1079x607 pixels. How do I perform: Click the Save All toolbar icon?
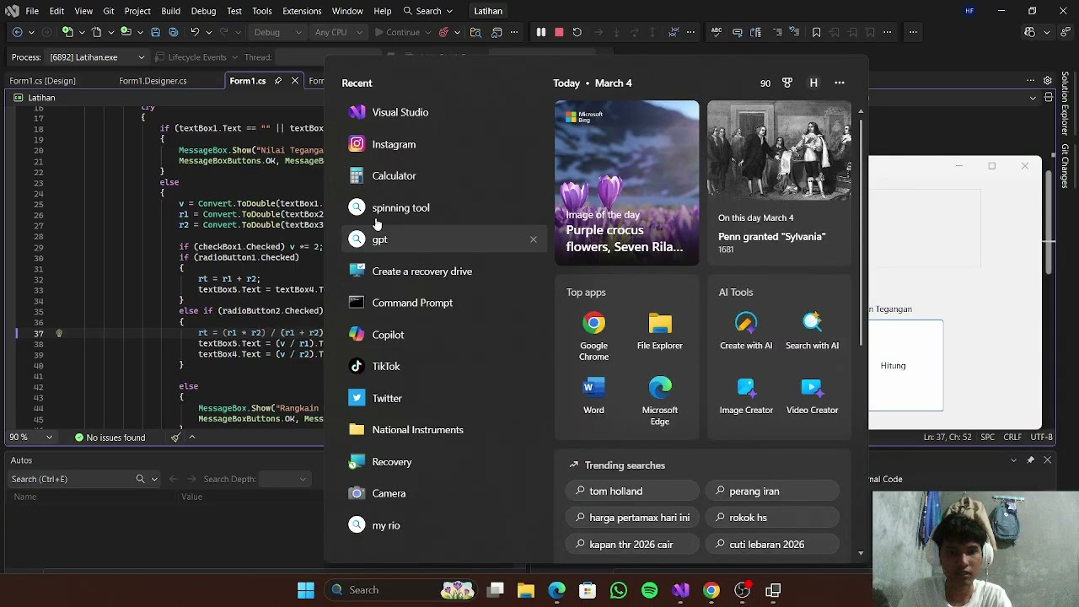174,32
